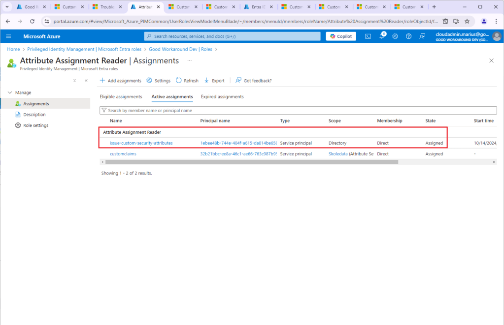The width and height of the screenshot is (504, 325).
Task: Click the member name search field
Action: coord(298,111)
